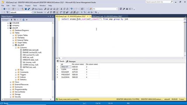Toggle Results to Grid icon

coord(75,12)
